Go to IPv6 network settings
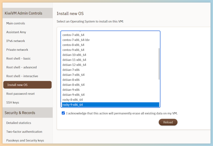This screenshot has height=146, width=213. coord(15,41)
